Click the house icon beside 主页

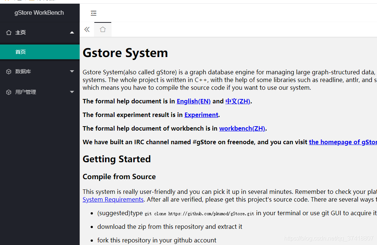pyautogui.click(x=9, y=32)
